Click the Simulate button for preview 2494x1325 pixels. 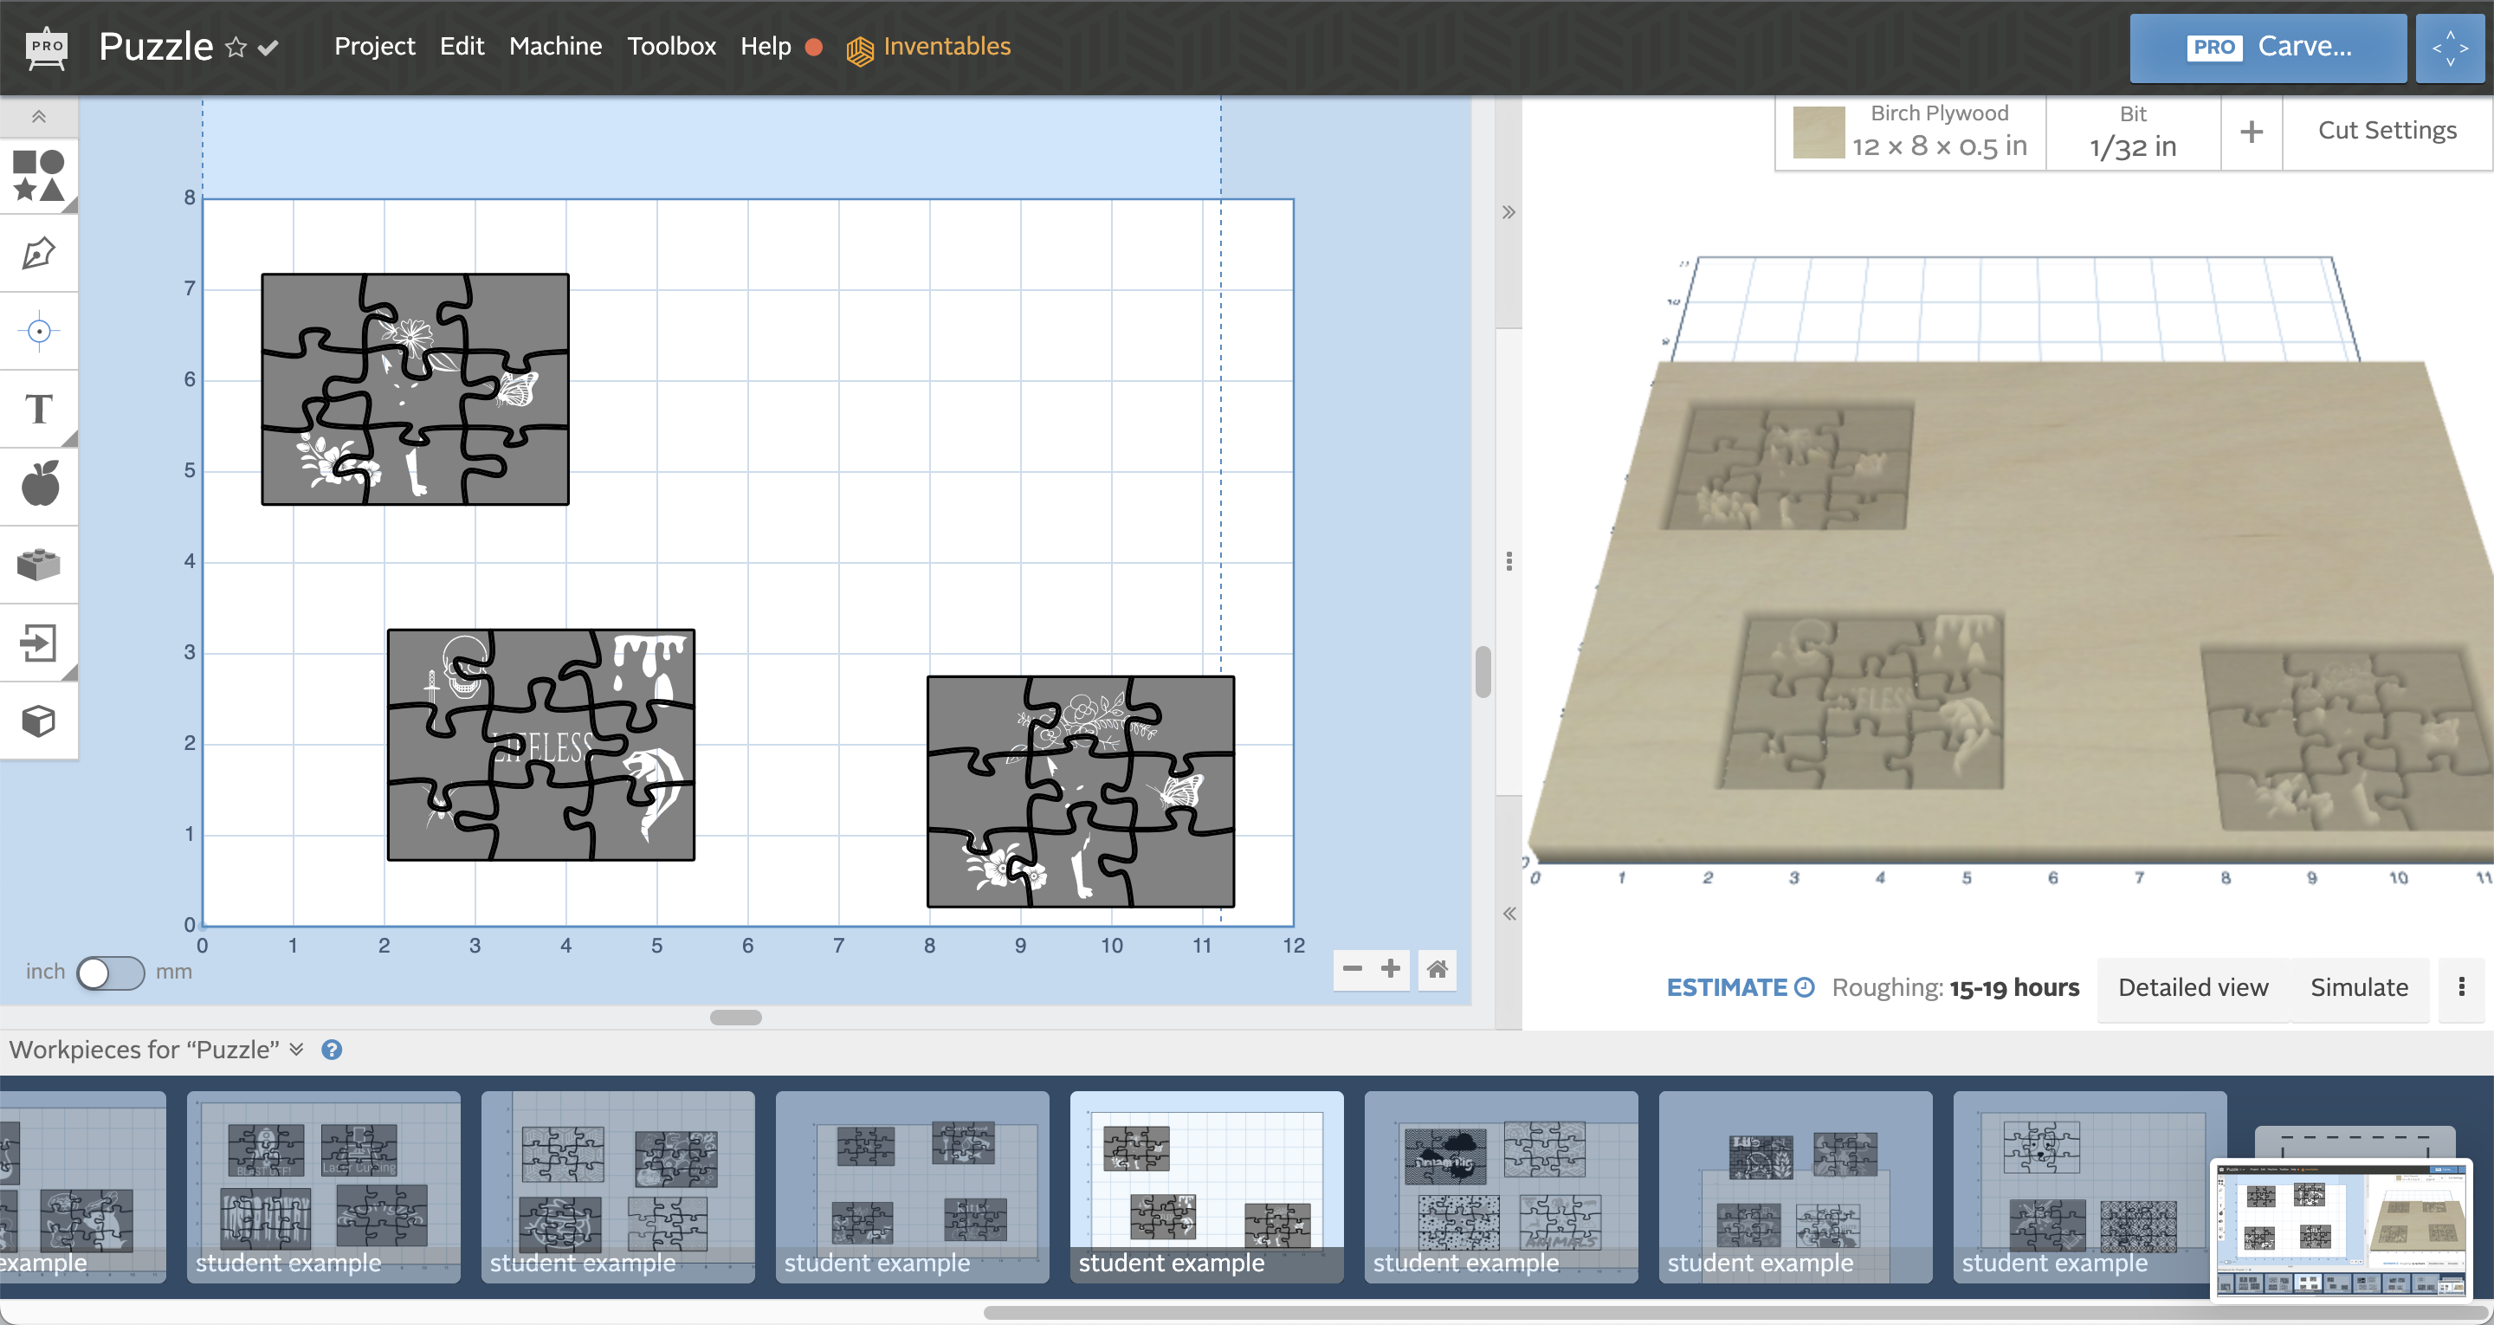pos(2357,986)
